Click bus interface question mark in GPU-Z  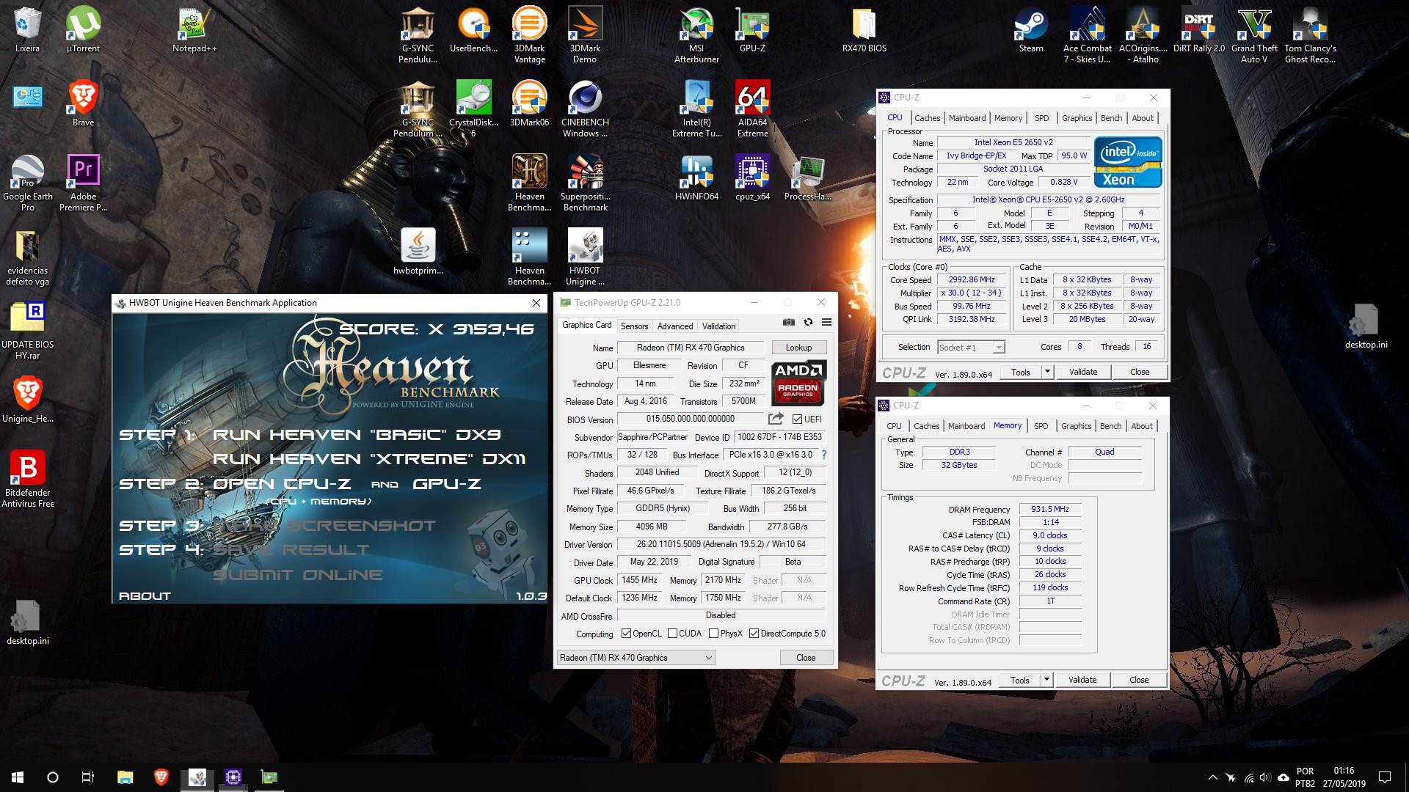click(824, 455)
